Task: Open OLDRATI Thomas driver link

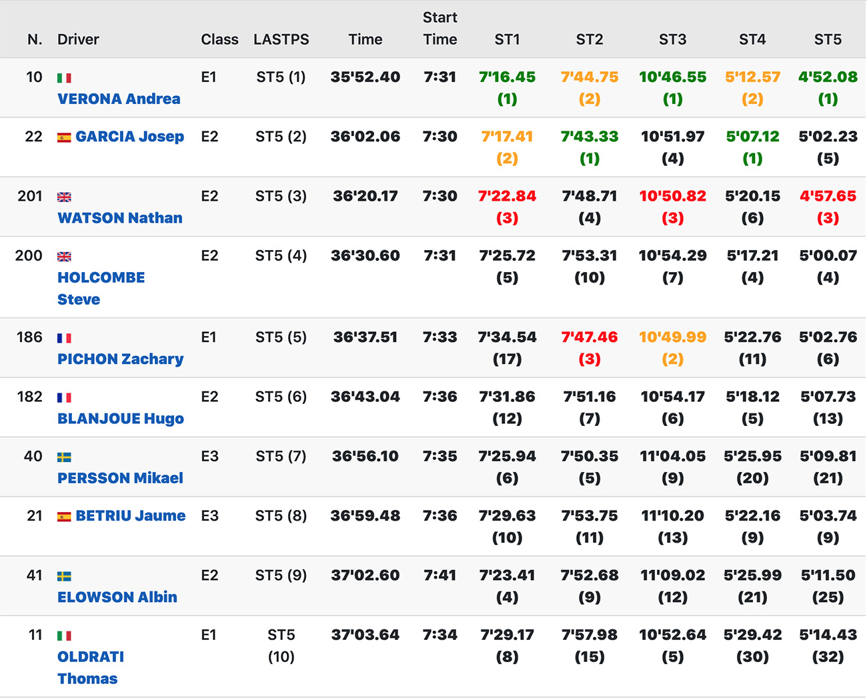Action: tap(91, 667)
